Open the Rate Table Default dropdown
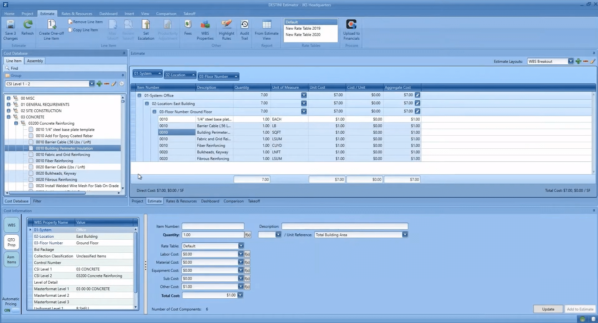This screenshot has height=323, width=598. click(241, 246)
